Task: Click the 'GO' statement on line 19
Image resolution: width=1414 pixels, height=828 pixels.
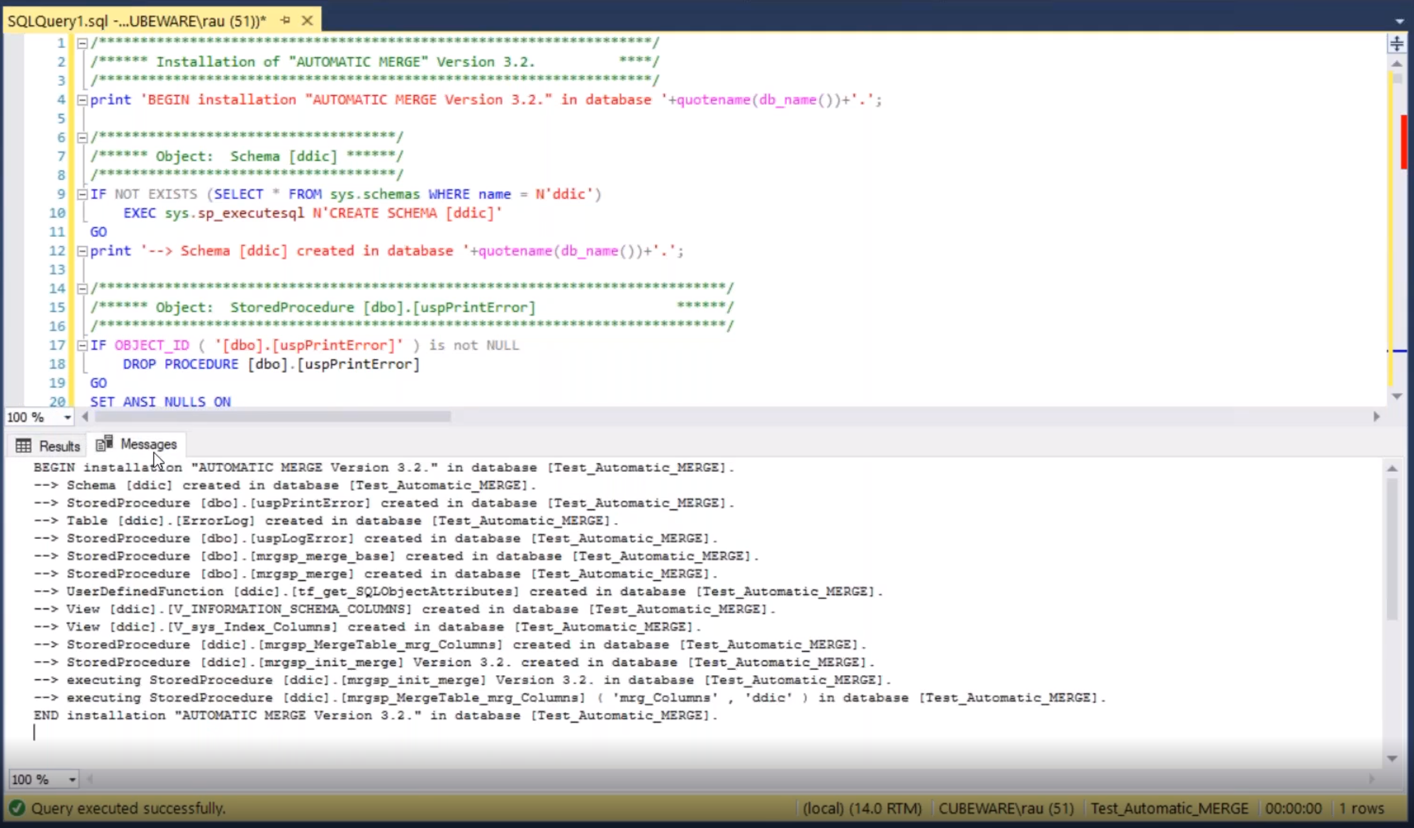Action: coord(98,383)
